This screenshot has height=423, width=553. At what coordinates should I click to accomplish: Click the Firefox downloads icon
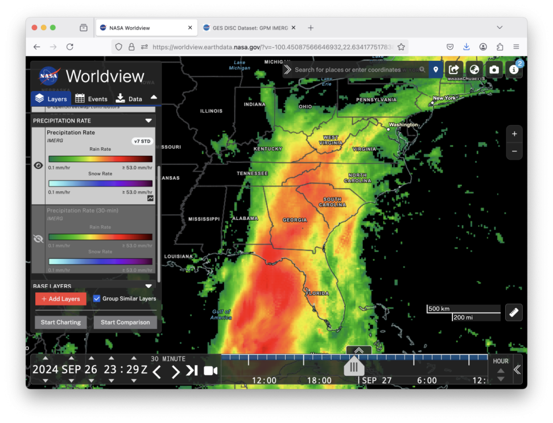(x=467, y=47)
